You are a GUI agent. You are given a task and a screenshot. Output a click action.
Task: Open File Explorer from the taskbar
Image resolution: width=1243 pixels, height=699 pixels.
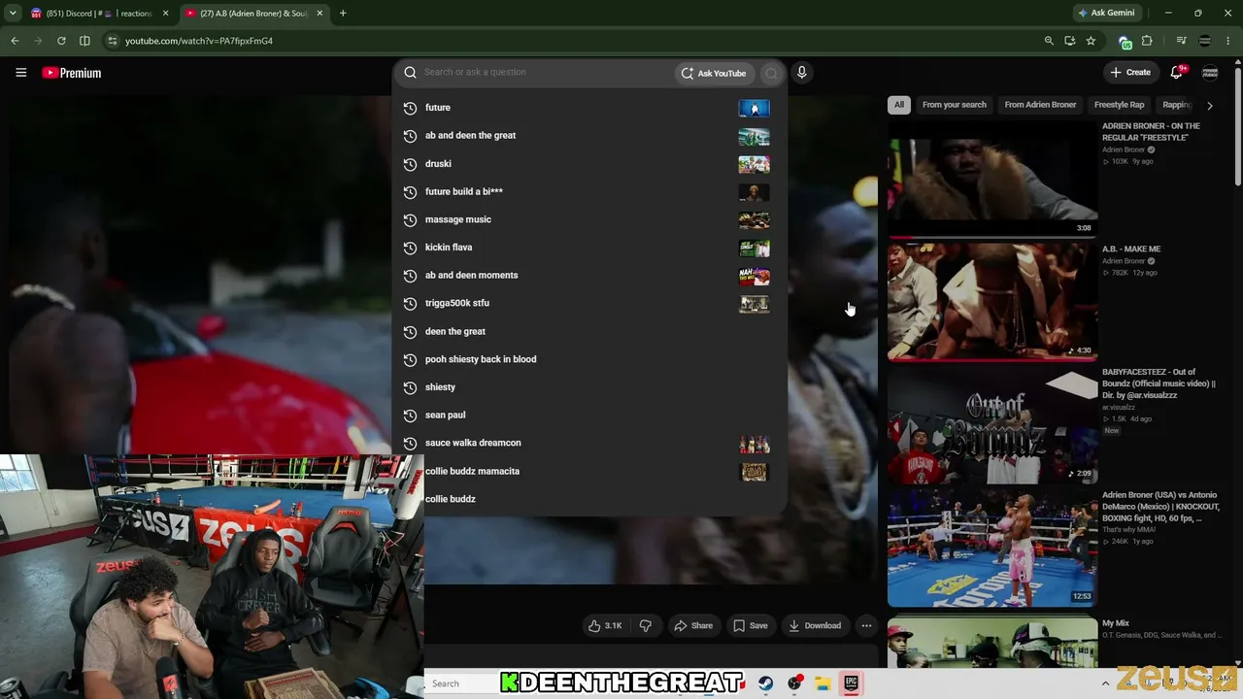tap(823, 683)
